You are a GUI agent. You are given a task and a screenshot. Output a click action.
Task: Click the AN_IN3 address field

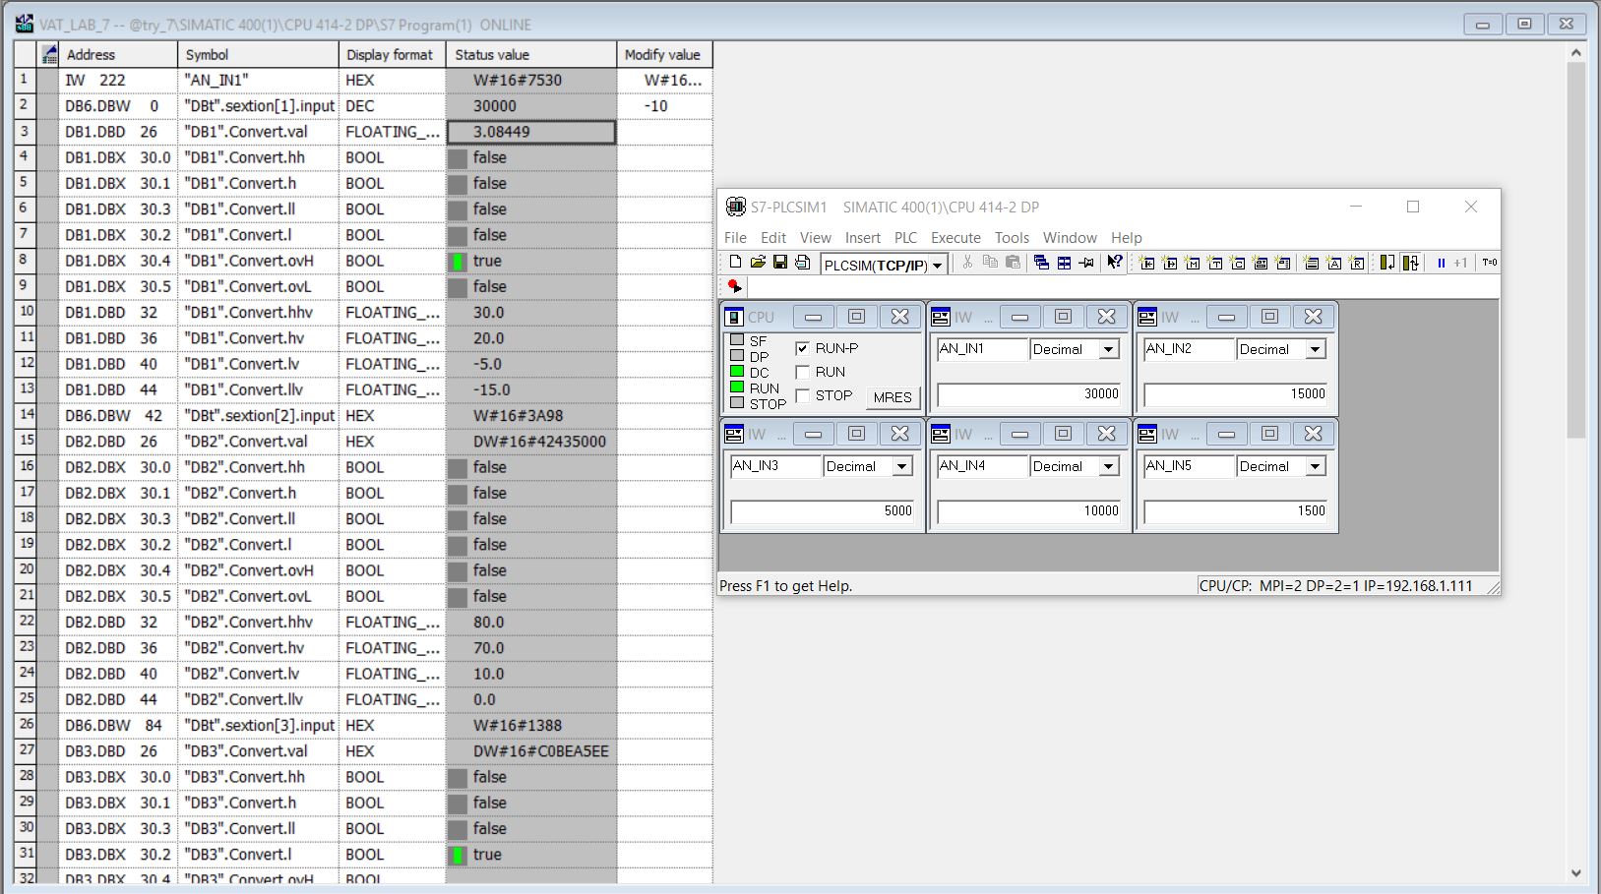coord(775,466)
